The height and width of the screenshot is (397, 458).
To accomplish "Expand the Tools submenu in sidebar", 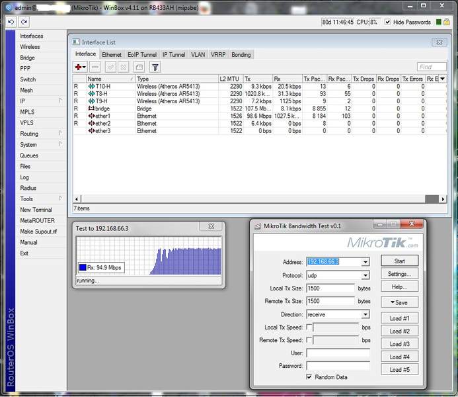I will pos(60,198).
